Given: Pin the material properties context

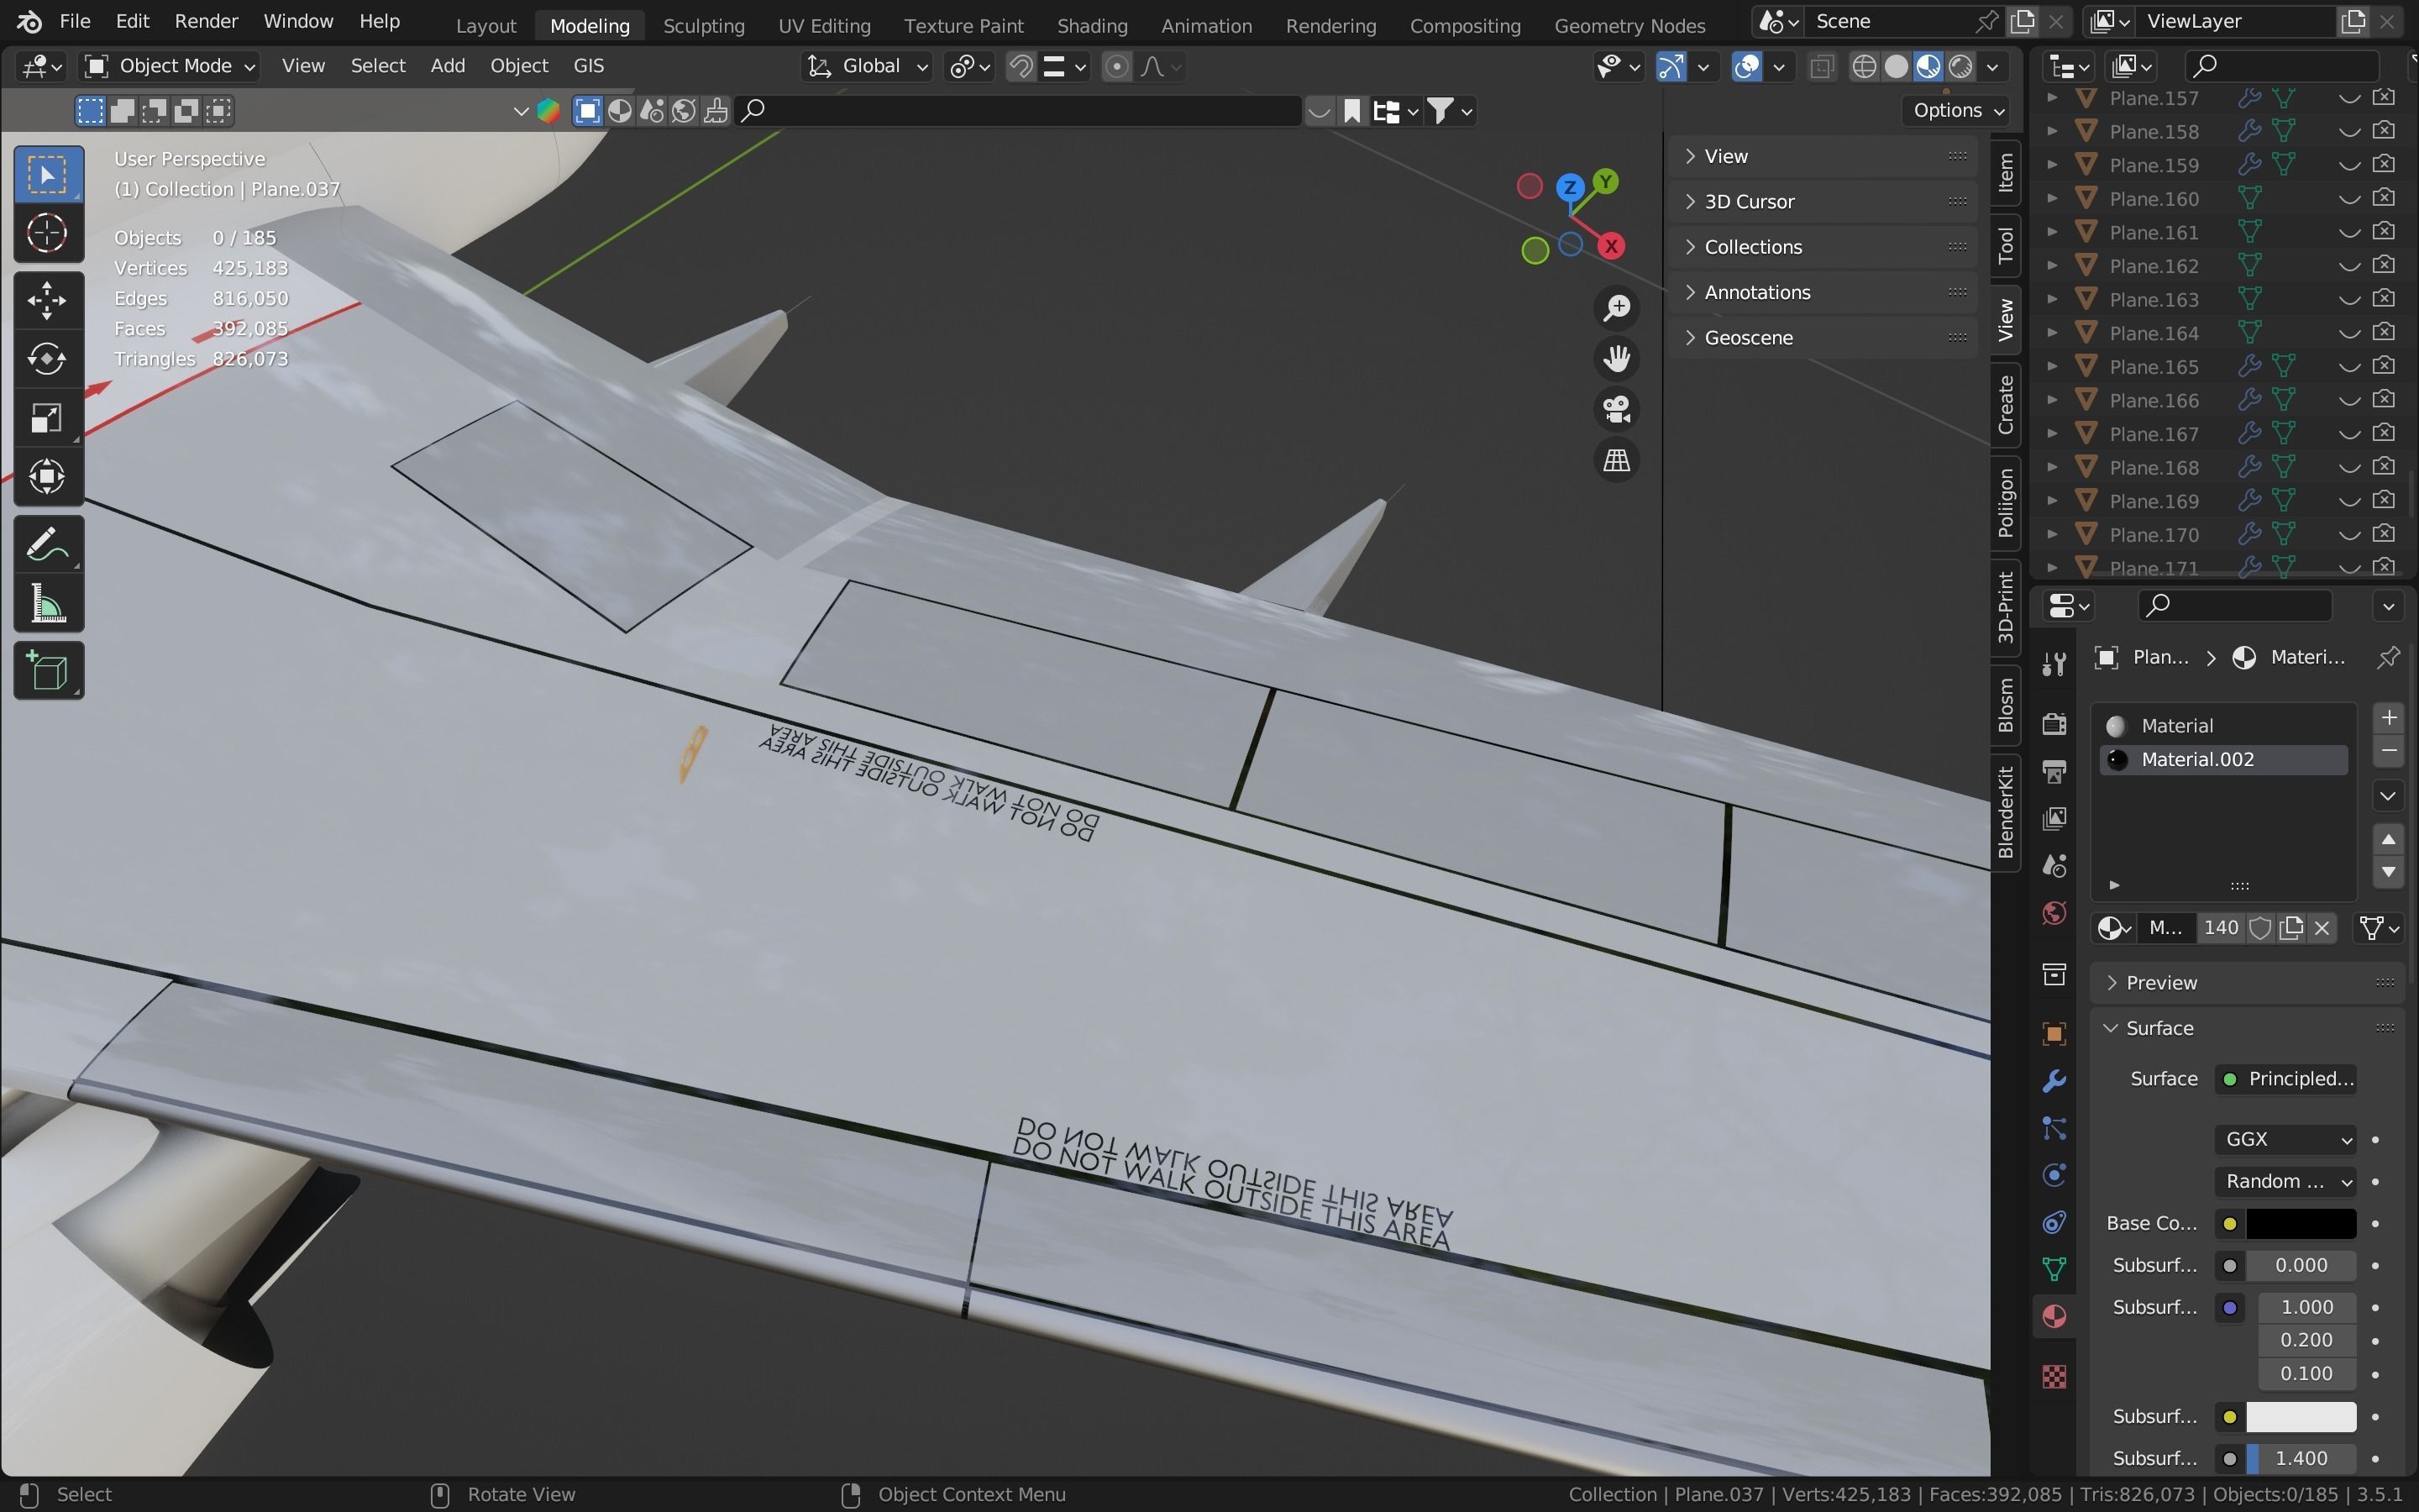Looking at the screenshot, I should [2388, 657].
